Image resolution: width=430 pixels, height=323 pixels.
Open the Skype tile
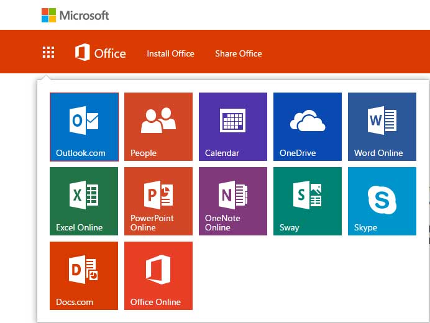382,201
